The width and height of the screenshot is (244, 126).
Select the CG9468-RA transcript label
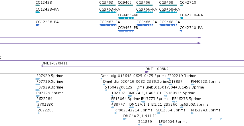(x=170, y=9)
